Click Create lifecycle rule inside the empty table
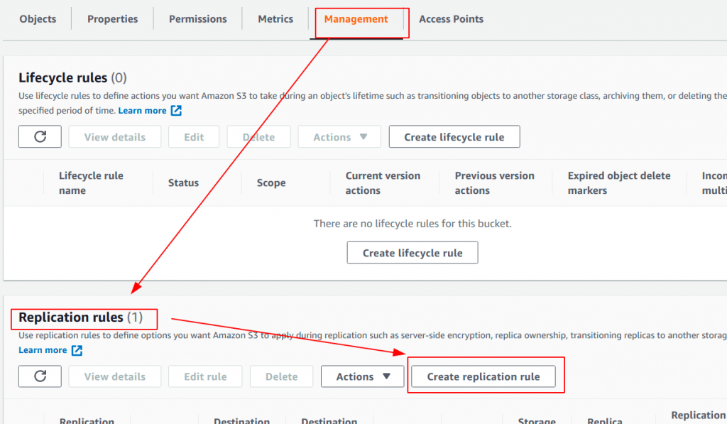The height and width of the screenshot is (424, 727). (412, 252)
